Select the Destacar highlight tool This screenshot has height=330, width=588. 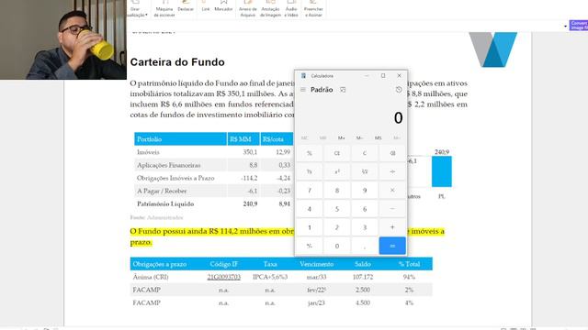(186, 6)
